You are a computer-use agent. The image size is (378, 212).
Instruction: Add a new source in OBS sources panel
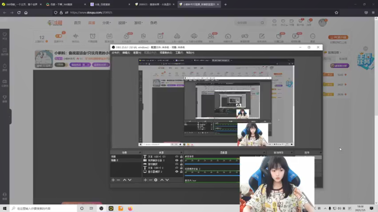click(x=145, y=180)
